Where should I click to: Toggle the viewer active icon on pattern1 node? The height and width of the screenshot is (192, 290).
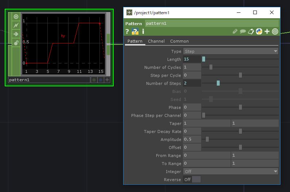[x=16, y=17]
